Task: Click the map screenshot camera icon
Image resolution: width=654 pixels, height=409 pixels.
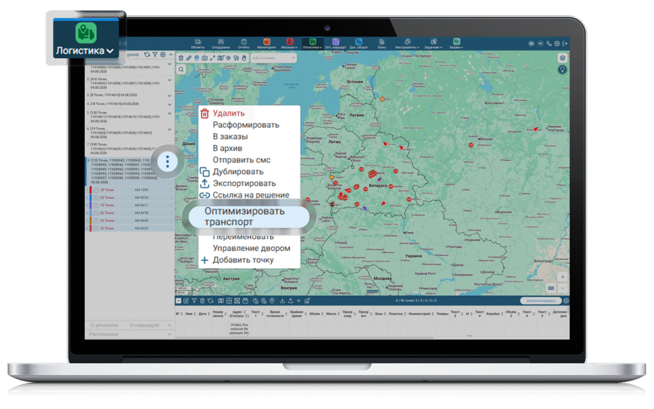Action: [204, 58]
